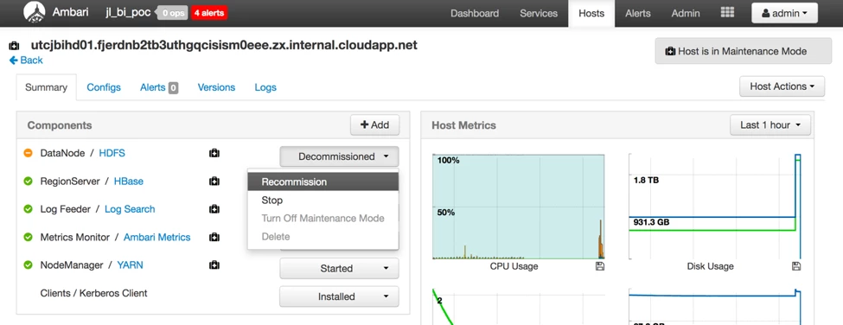The image size is (843, 325).
Task: Open the HDFS service link
Action: tap(112, 153)
